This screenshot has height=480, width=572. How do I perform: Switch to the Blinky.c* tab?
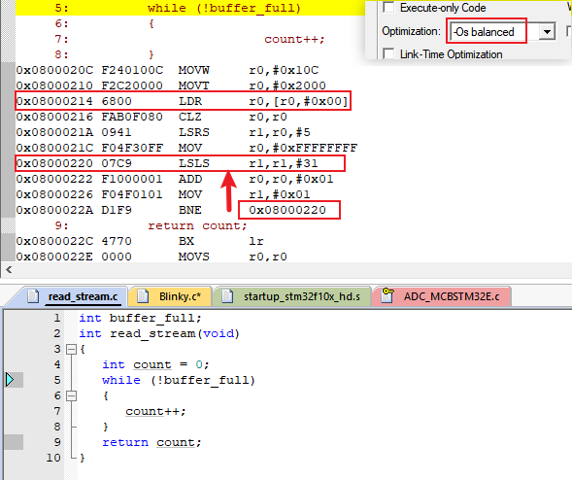(170, 296)
